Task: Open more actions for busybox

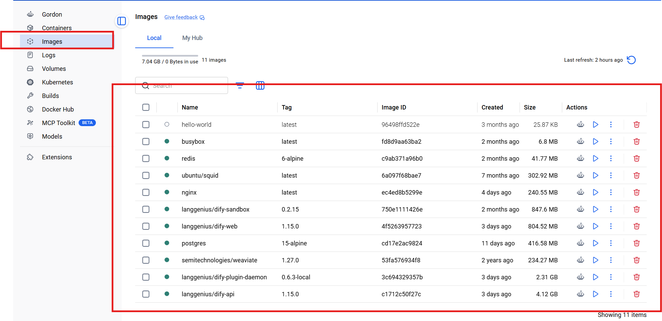Action: (x=611, y=141)
